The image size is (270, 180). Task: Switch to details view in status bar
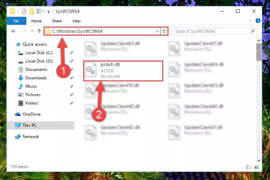[249, 167]
